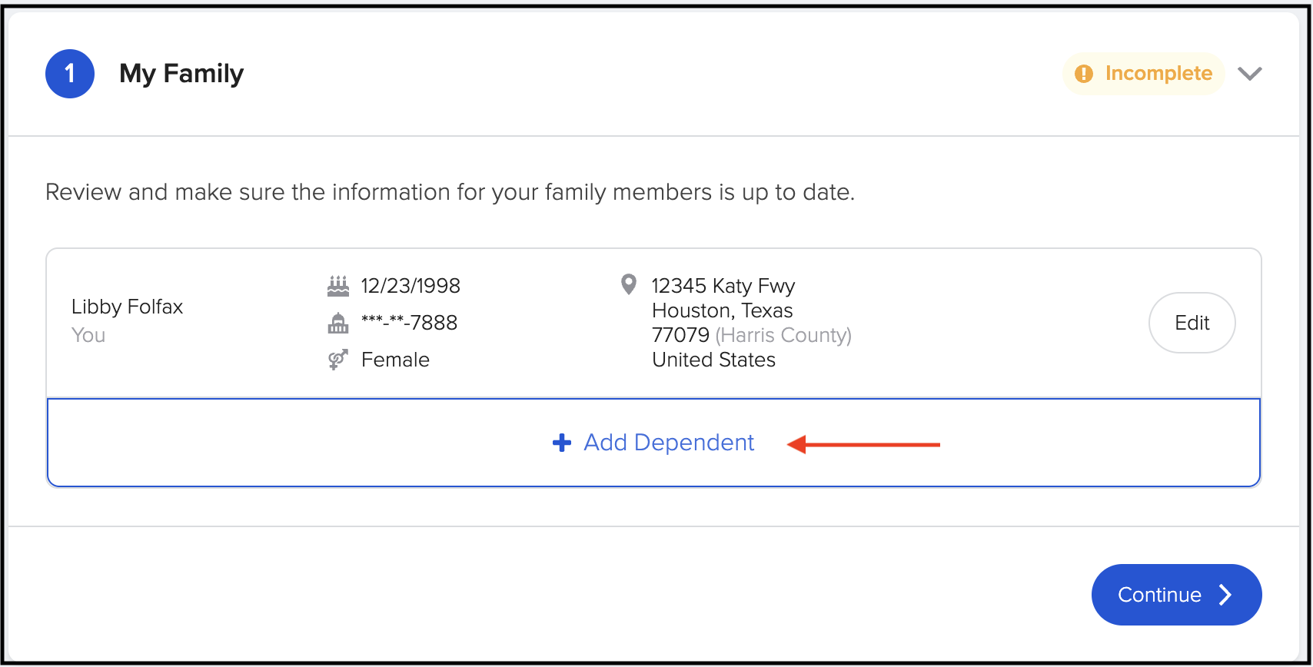
Task: Click the birthday cake date-of-birth icon
Action: [338, 284]
